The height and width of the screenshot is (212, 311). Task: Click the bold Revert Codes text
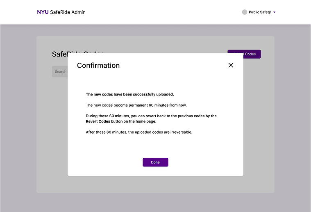[x=98, y=121]
